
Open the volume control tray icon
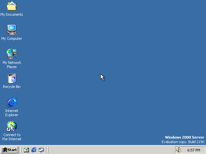pos(179,150)
